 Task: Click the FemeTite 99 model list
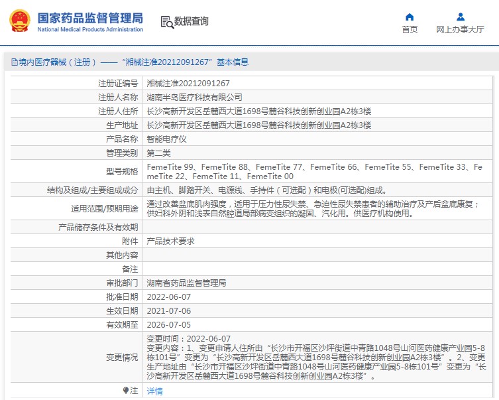tap(314, 172)
